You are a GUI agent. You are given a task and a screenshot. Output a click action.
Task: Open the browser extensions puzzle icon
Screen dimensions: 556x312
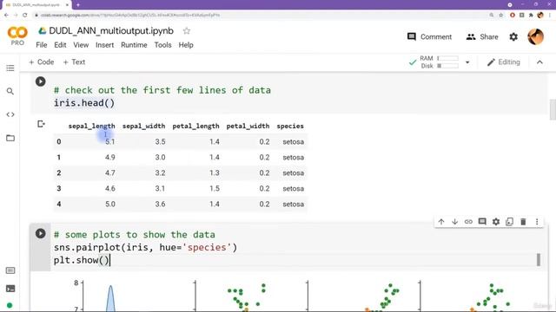(x=531, y=16)
